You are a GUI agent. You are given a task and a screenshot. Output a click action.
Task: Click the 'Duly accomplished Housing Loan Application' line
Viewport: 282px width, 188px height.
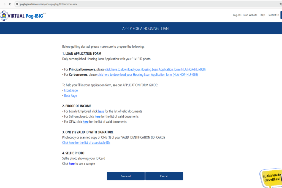(106, 59)
